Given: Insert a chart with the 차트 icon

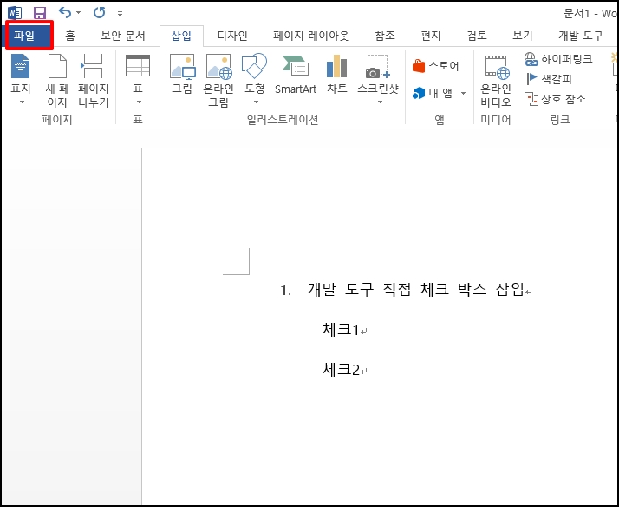Looking at the screenshot, I should pyautogui.click(x=336, y=75).
